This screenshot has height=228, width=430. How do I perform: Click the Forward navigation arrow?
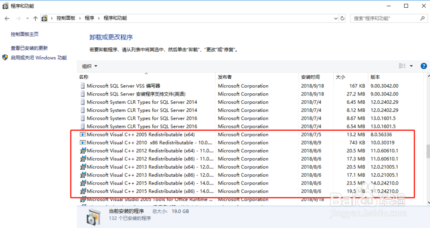pos(18,18)
